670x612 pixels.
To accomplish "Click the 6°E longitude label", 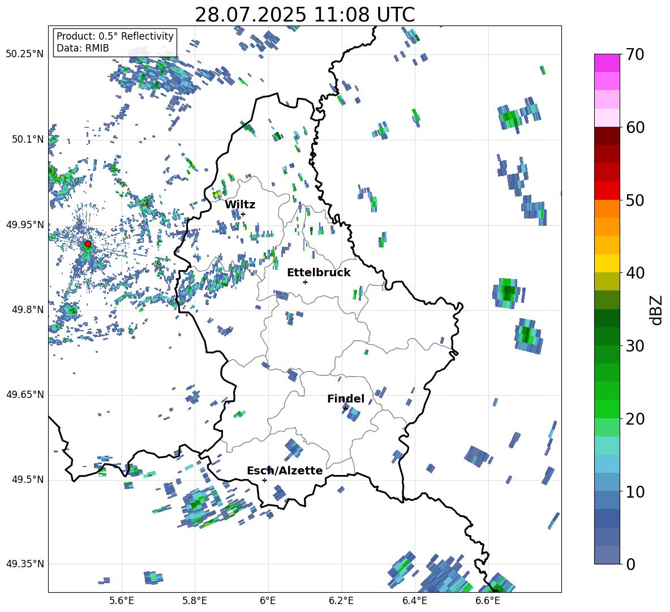I will pos(268,601).
